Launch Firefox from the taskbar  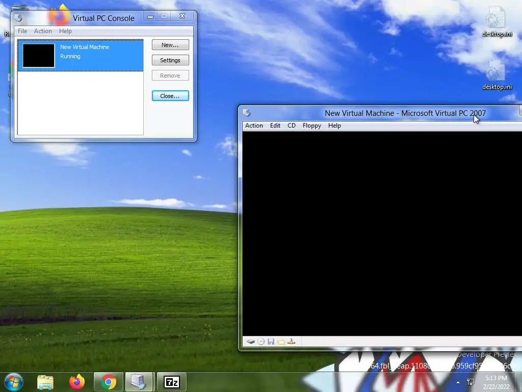click(x=77, y=382)
